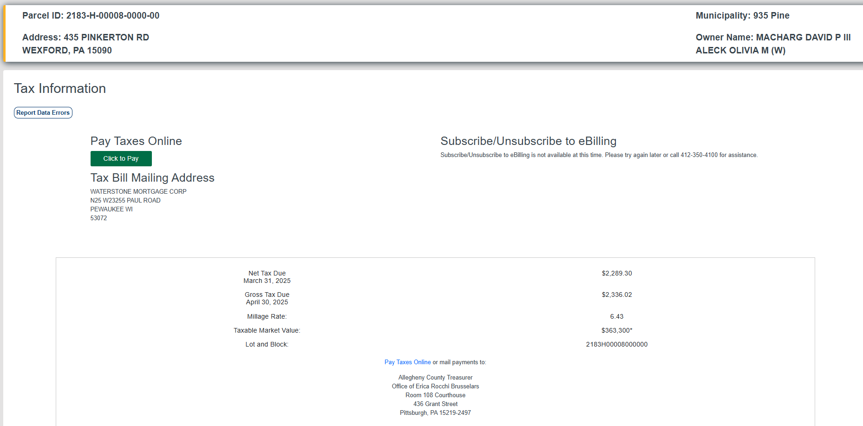Click the Pay Taxes Online section heading
The height and width of the screenshot is (426, 863).
click(136, 141)
